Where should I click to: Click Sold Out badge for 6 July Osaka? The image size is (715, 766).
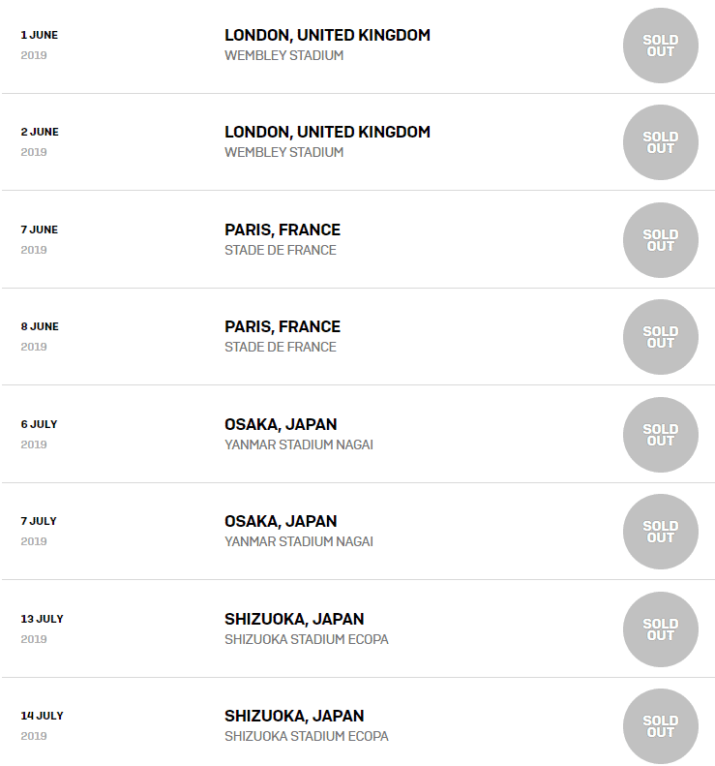pos(660,435)
